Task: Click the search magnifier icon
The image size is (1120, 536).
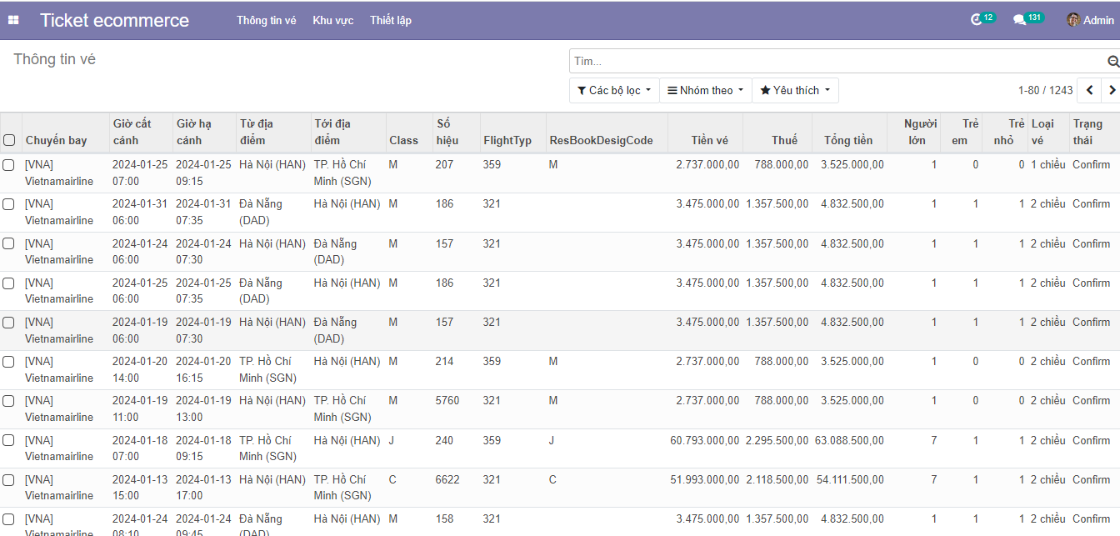Action: [1112, 62]
